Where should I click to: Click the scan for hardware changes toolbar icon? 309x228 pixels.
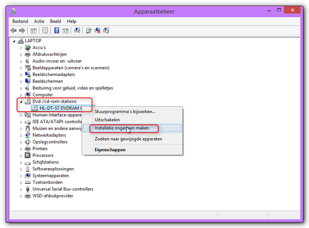click(77, 30)
